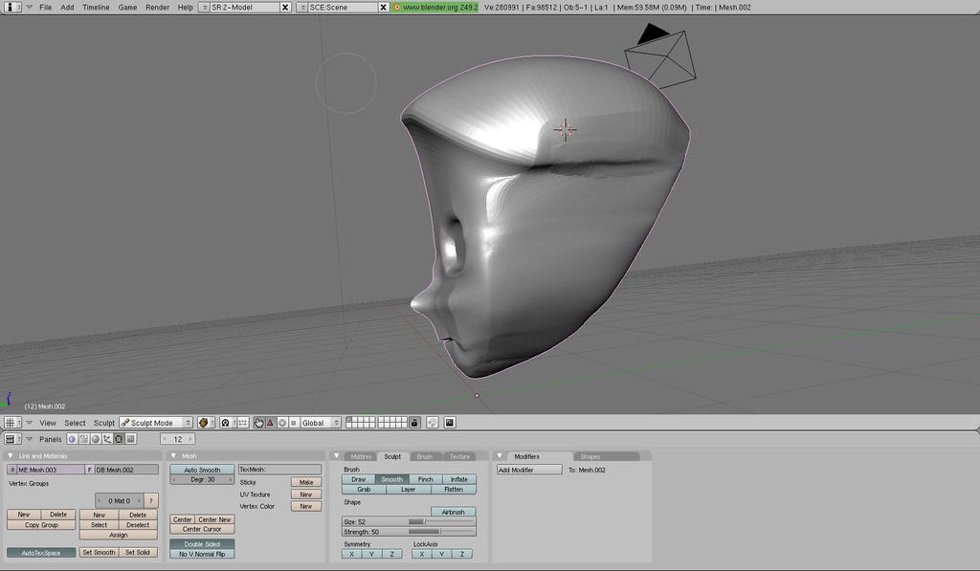The image size is (980, 571).
Task: Collapse the Link and Materials panel triangle
Action: tap(10, 456)
